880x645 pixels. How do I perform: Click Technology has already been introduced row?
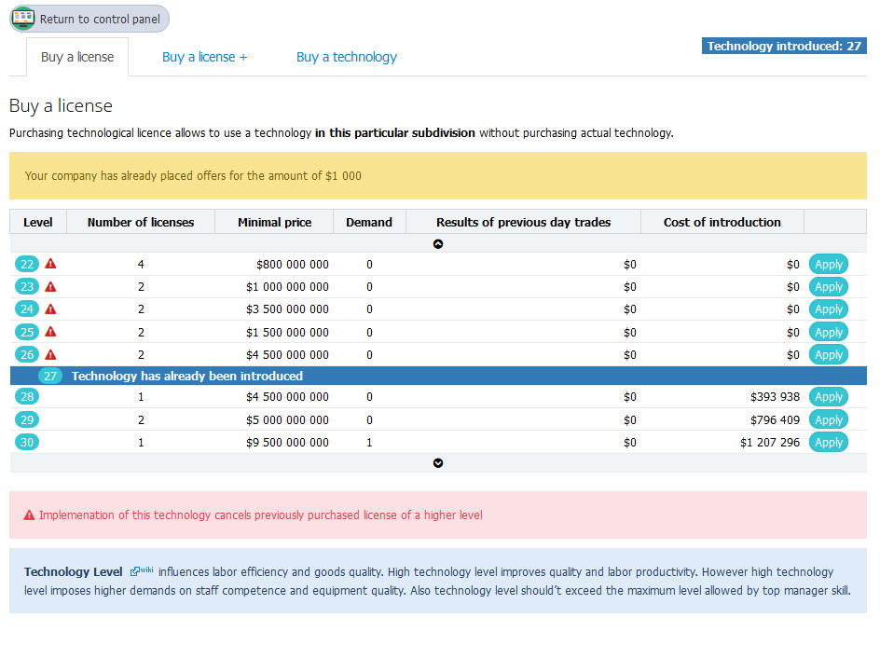click(x=438, y=376)
